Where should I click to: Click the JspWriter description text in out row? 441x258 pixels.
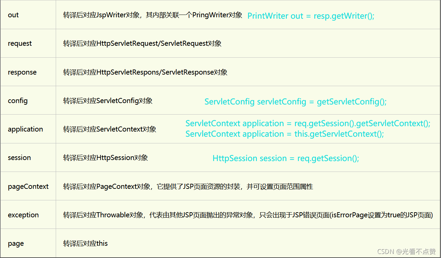point(153,15)
